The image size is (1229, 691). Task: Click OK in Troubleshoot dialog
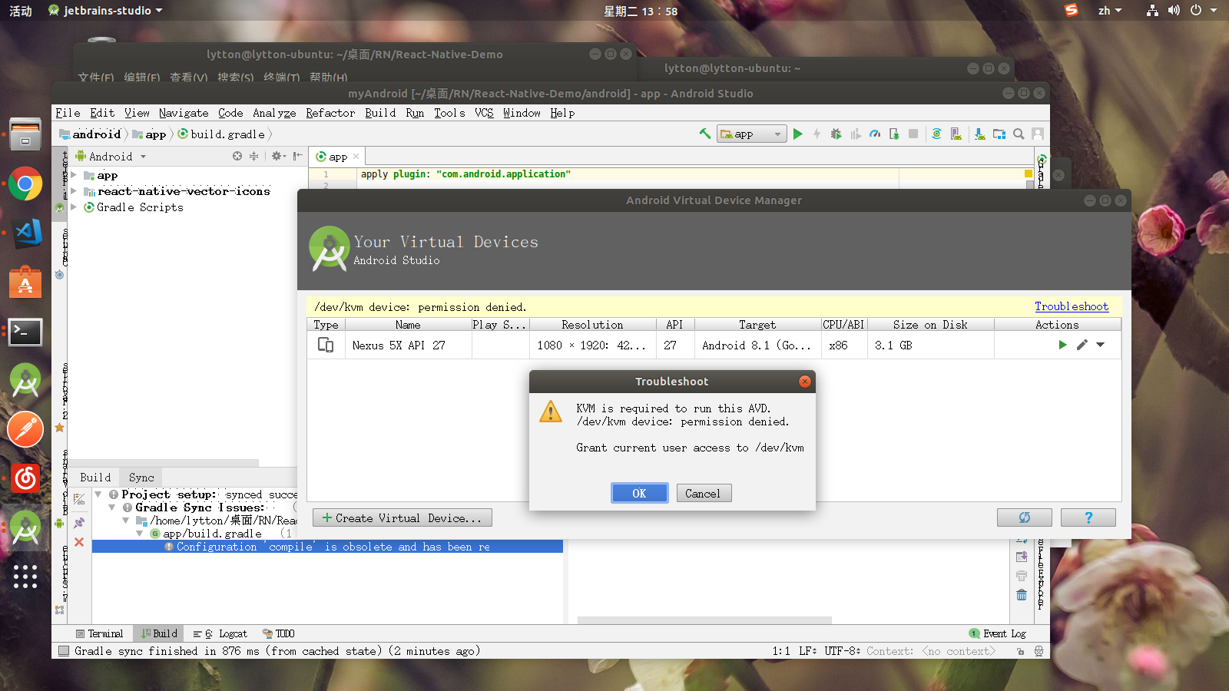click(639, 493)
